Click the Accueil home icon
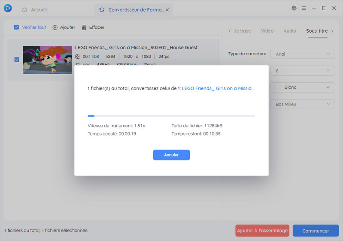 25,9
